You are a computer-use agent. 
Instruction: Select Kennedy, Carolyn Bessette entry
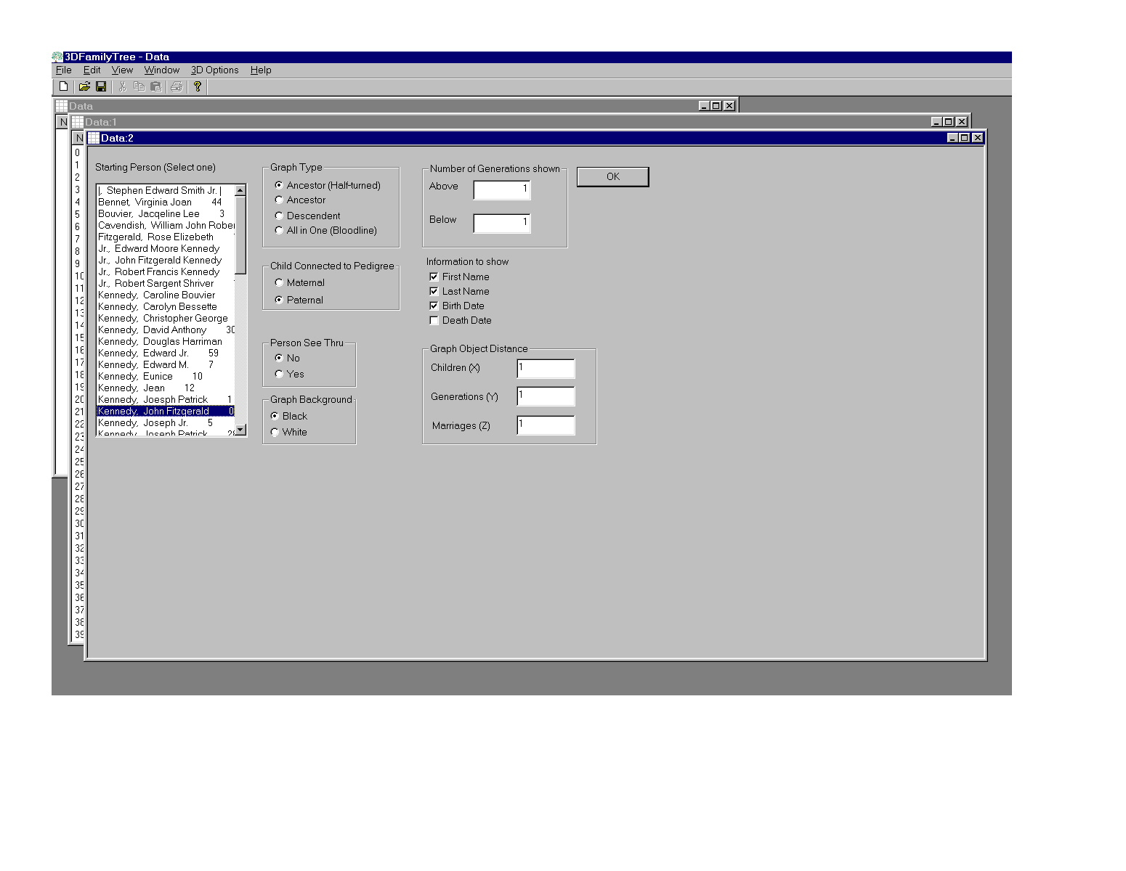tap(166, 306)
